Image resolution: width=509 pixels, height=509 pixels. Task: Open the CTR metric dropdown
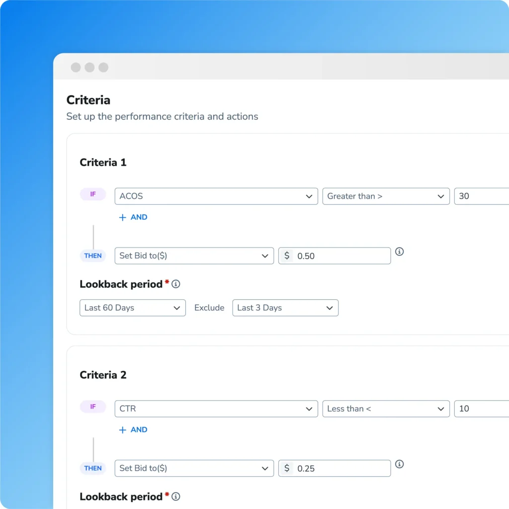[x=216, y=409]
